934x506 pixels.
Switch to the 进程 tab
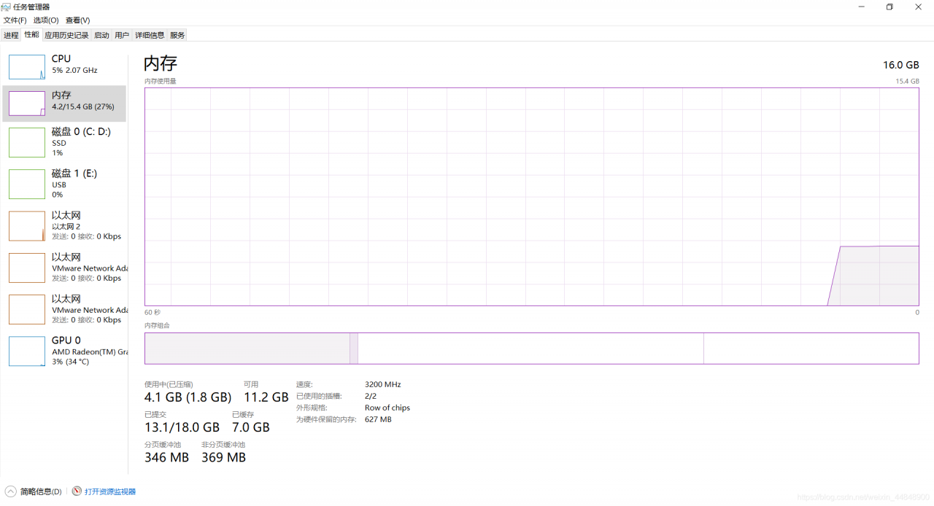pyautogui.click(x=11, y=35)
